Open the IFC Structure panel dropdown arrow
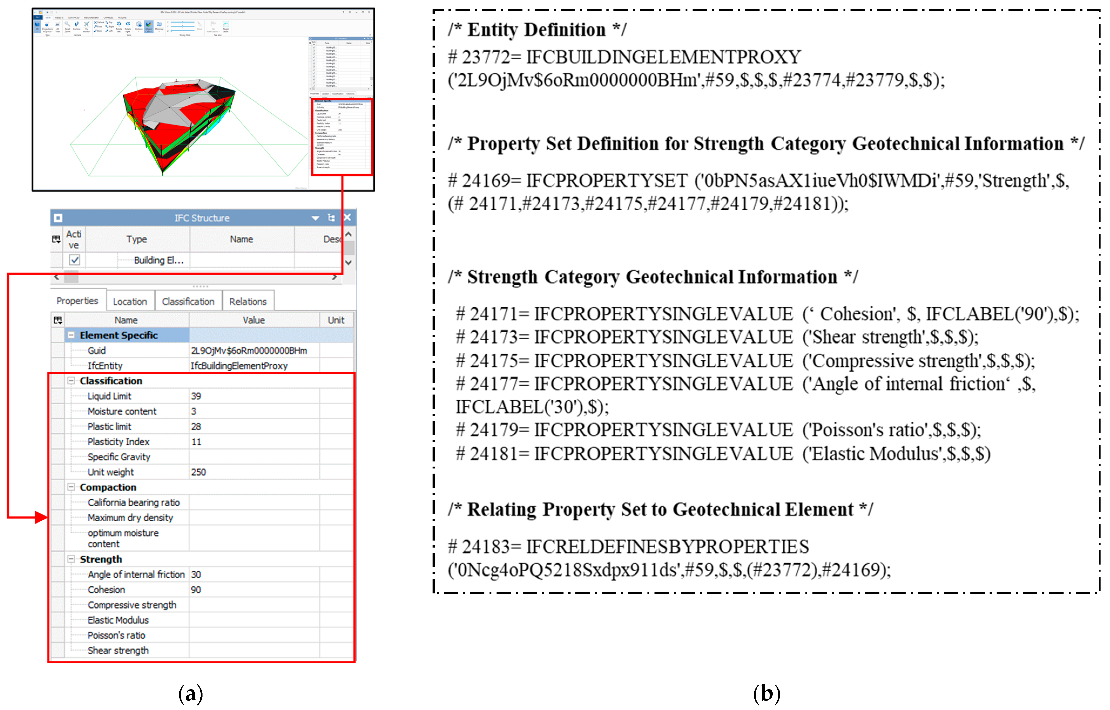 click(x=315, y=218)
